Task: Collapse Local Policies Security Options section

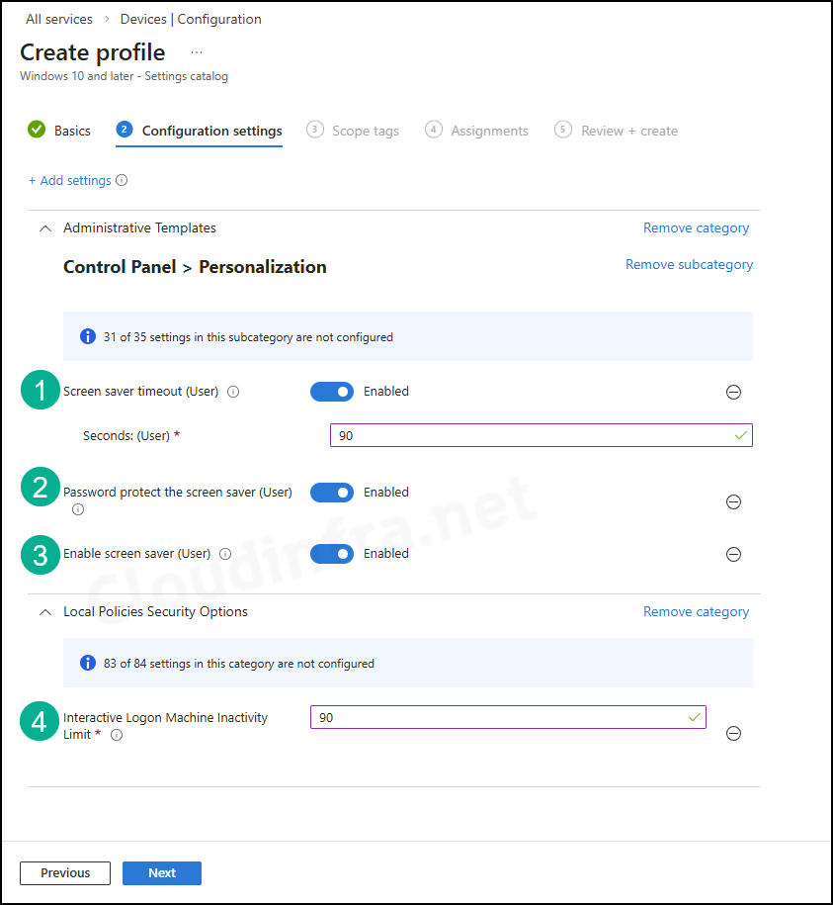Action: pyautogui.click(x=44, y=612)
